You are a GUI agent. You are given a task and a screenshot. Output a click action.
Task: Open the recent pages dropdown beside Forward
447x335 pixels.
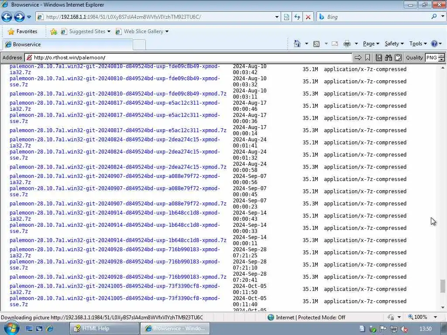(29, 17)
